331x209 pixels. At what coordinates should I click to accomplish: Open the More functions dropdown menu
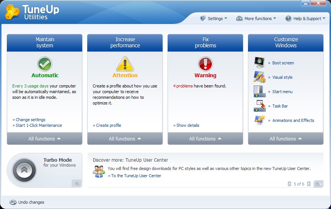256,19
